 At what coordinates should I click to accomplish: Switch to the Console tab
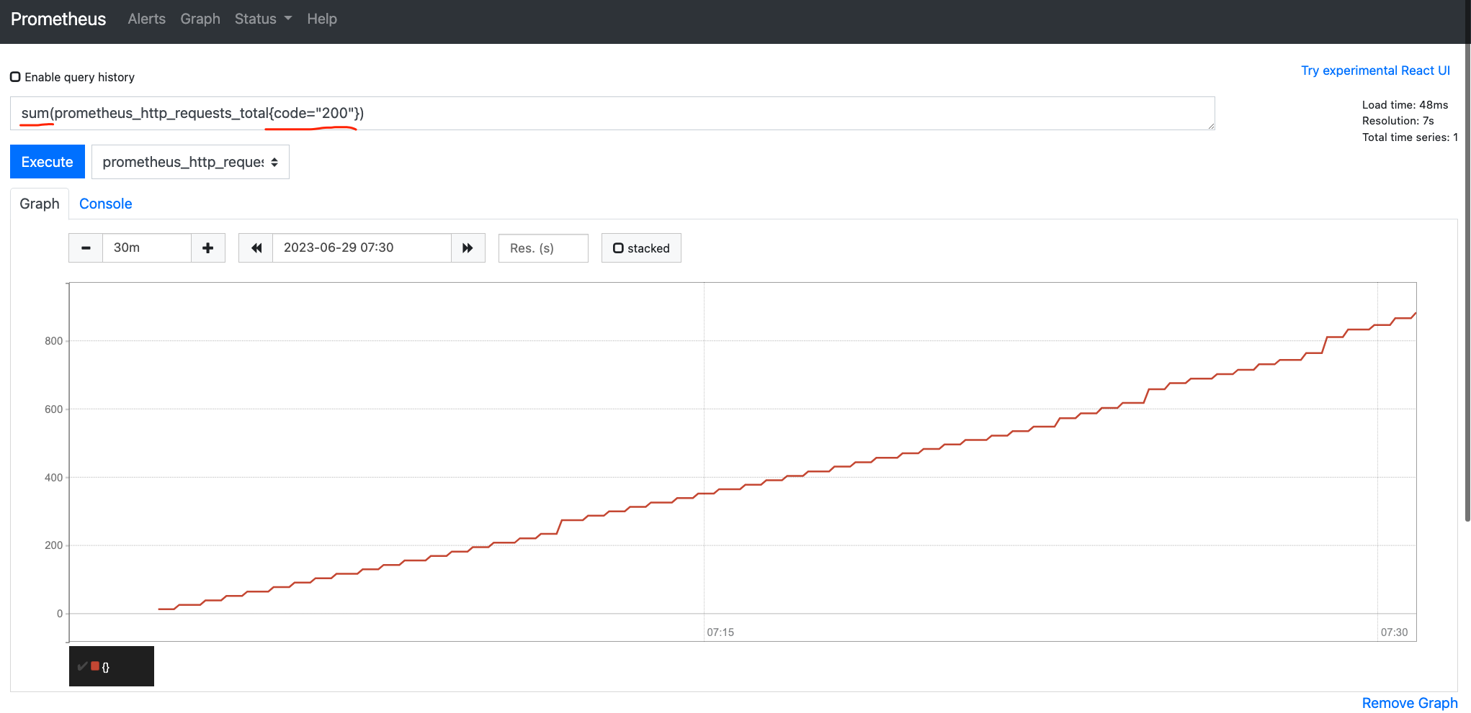[x=105, y=204]
